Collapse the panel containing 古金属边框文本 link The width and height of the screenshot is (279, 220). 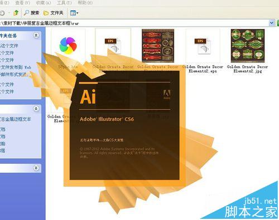point(36,109)
